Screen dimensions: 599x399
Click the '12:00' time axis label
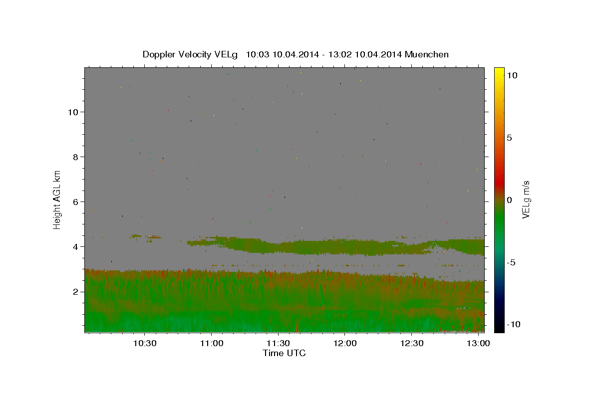pyautogui.click(x=345, y=344)
